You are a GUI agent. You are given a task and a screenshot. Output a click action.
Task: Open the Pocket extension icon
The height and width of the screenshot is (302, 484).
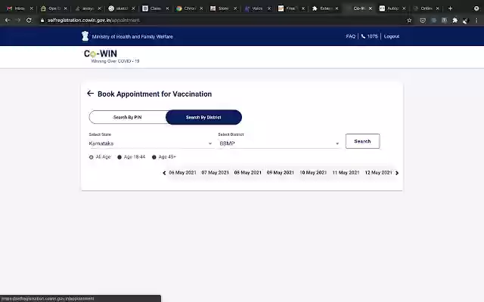423,20
